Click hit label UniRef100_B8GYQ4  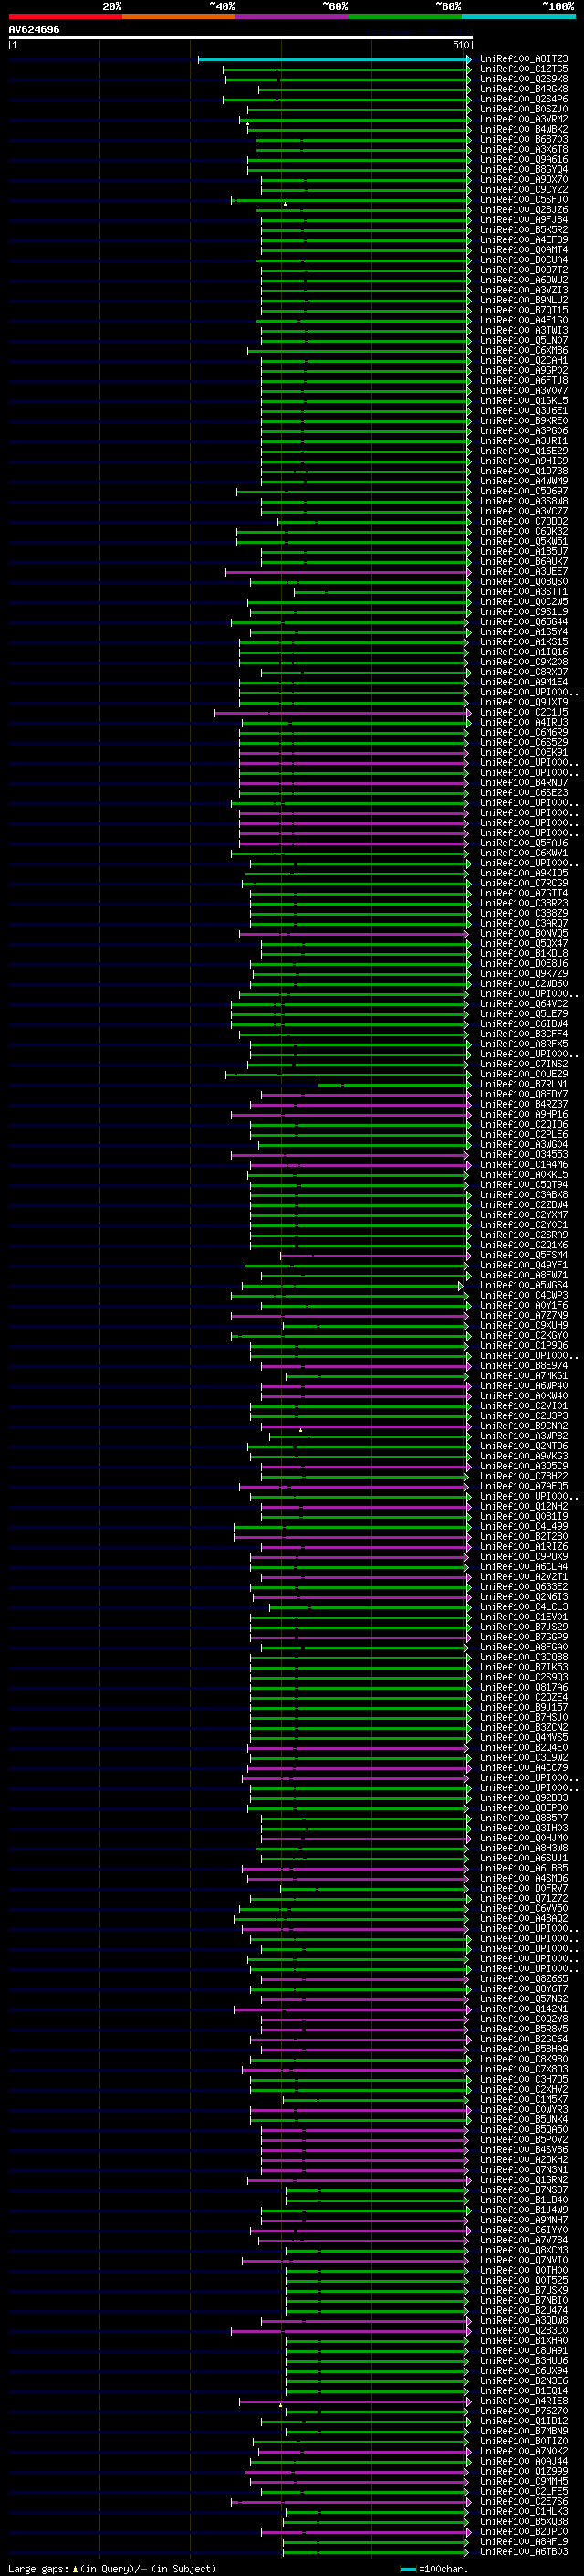tap(524, 169)
